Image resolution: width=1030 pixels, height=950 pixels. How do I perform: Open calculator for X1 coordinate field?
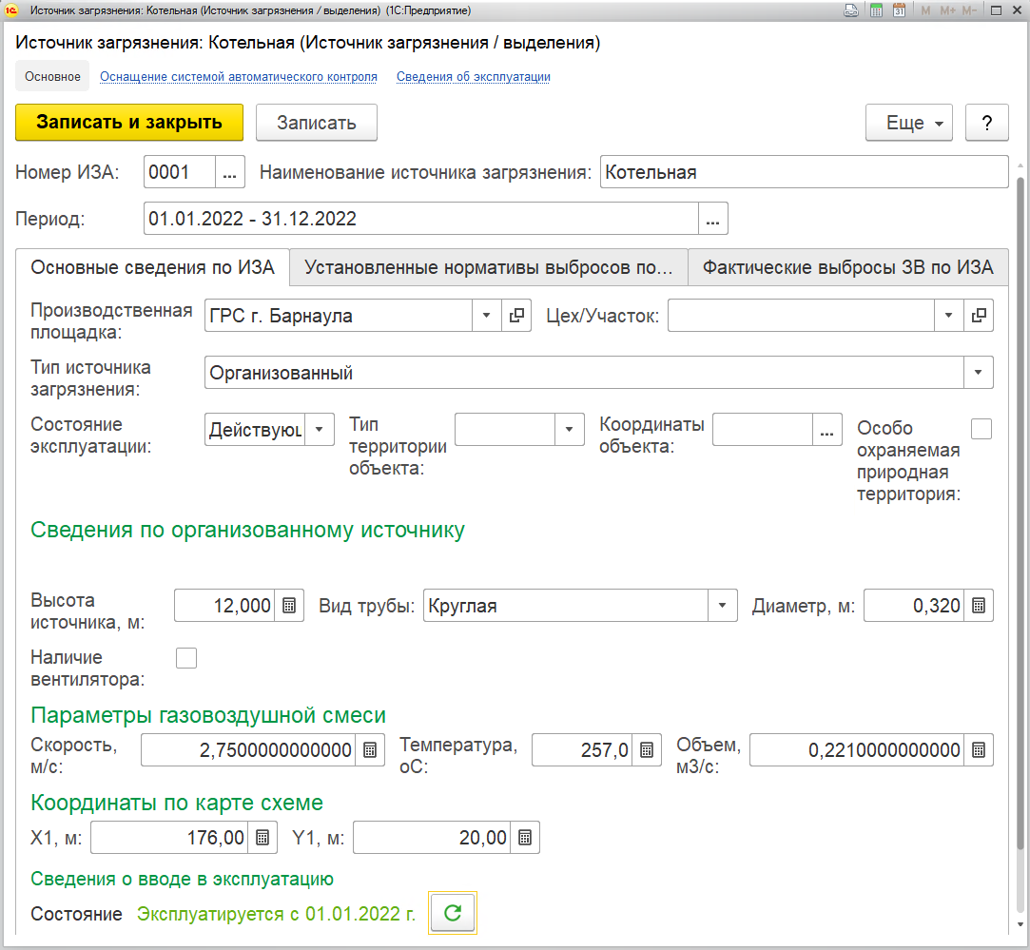point(262,837)
